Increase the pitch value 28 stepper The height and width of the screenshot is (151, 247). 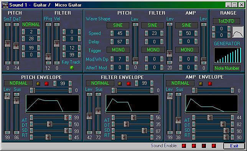39,39
